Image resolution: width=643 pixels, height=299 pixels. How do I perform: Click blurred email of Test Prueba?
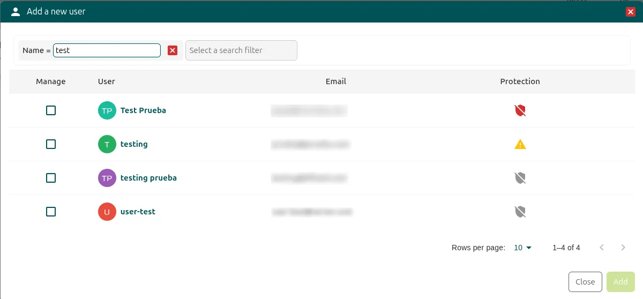pyautogui.click(x=309, y=110)
